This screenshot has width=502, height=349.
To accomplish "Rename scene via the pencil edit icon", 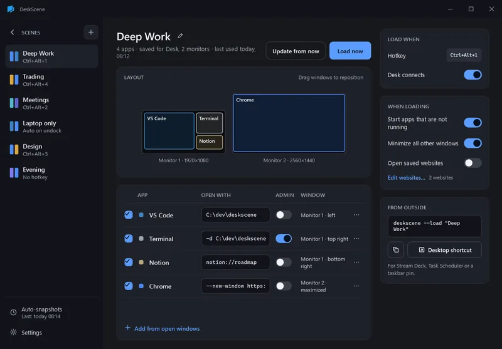I will [180, 36].
